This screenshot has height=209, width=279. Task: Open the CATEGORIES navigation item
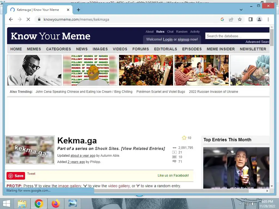58,49
